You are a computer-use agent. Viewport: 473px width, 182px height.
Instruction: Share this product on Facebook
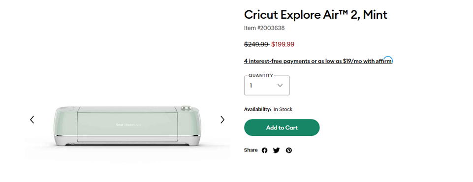point(264,151)
